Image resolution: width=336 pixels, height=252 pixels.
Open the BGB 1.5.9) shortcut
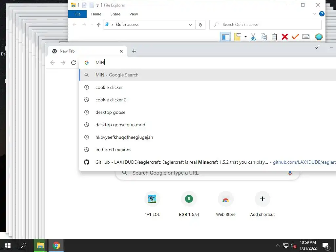pyautogui.click(x=189, y=203)
